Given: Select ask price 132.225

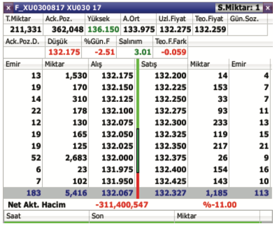Looking at the screenshot, I should tap(170, 88).
